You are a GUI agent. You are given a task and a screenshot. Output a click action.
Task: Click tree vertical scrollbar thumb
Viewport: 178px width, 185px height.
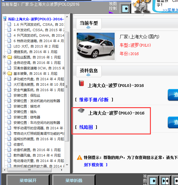tap(67, 86)
